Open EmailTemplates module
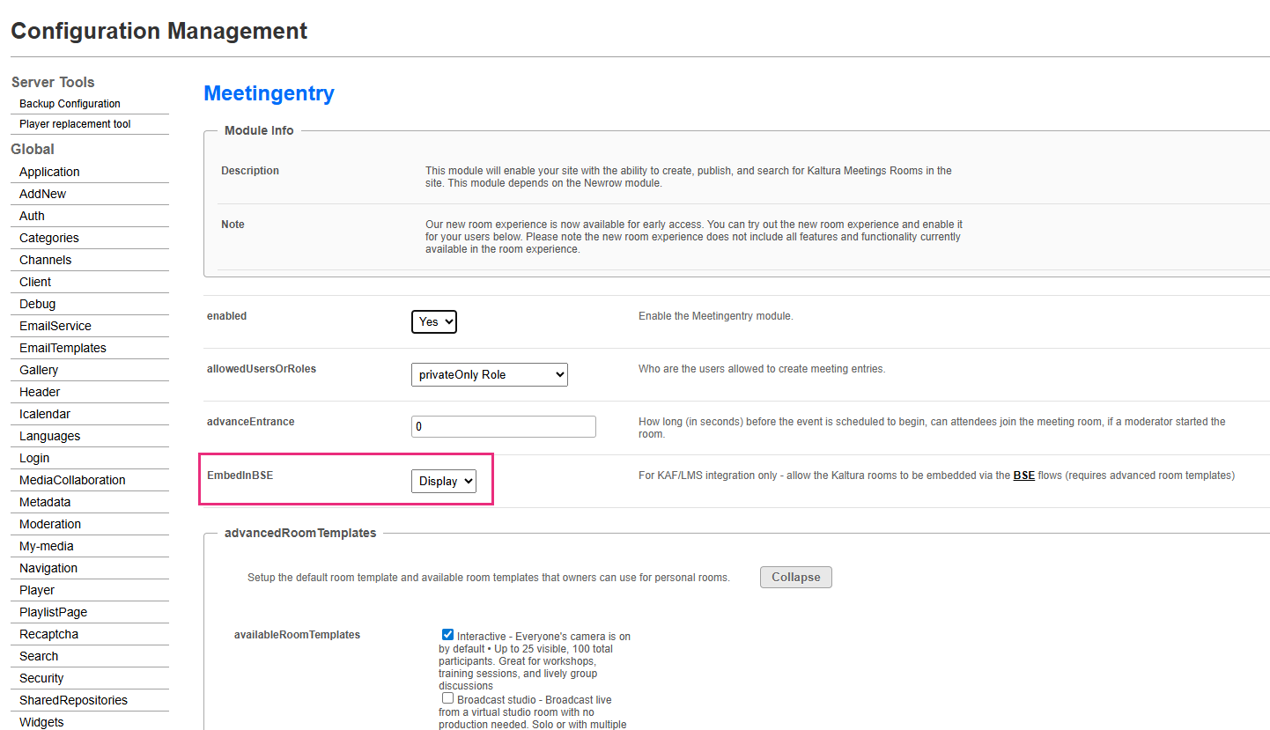1270x730 pixels. tap(63, 348)
